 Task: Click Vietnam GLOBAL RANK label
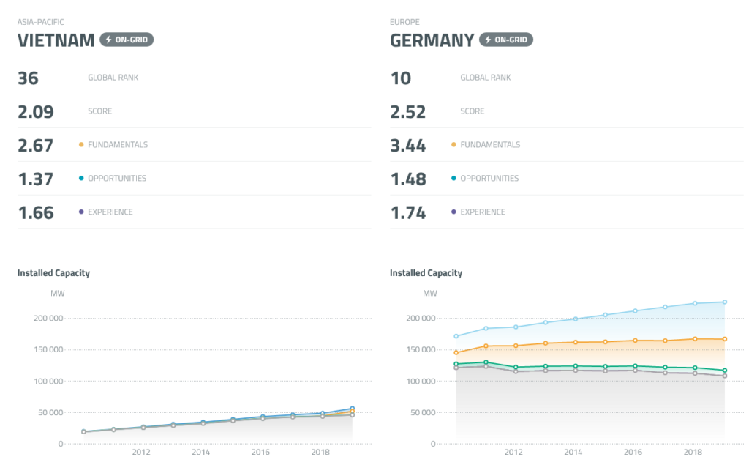(113, 78)
